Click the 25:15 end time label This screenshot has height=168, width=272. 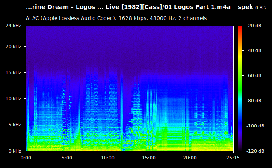233,158
